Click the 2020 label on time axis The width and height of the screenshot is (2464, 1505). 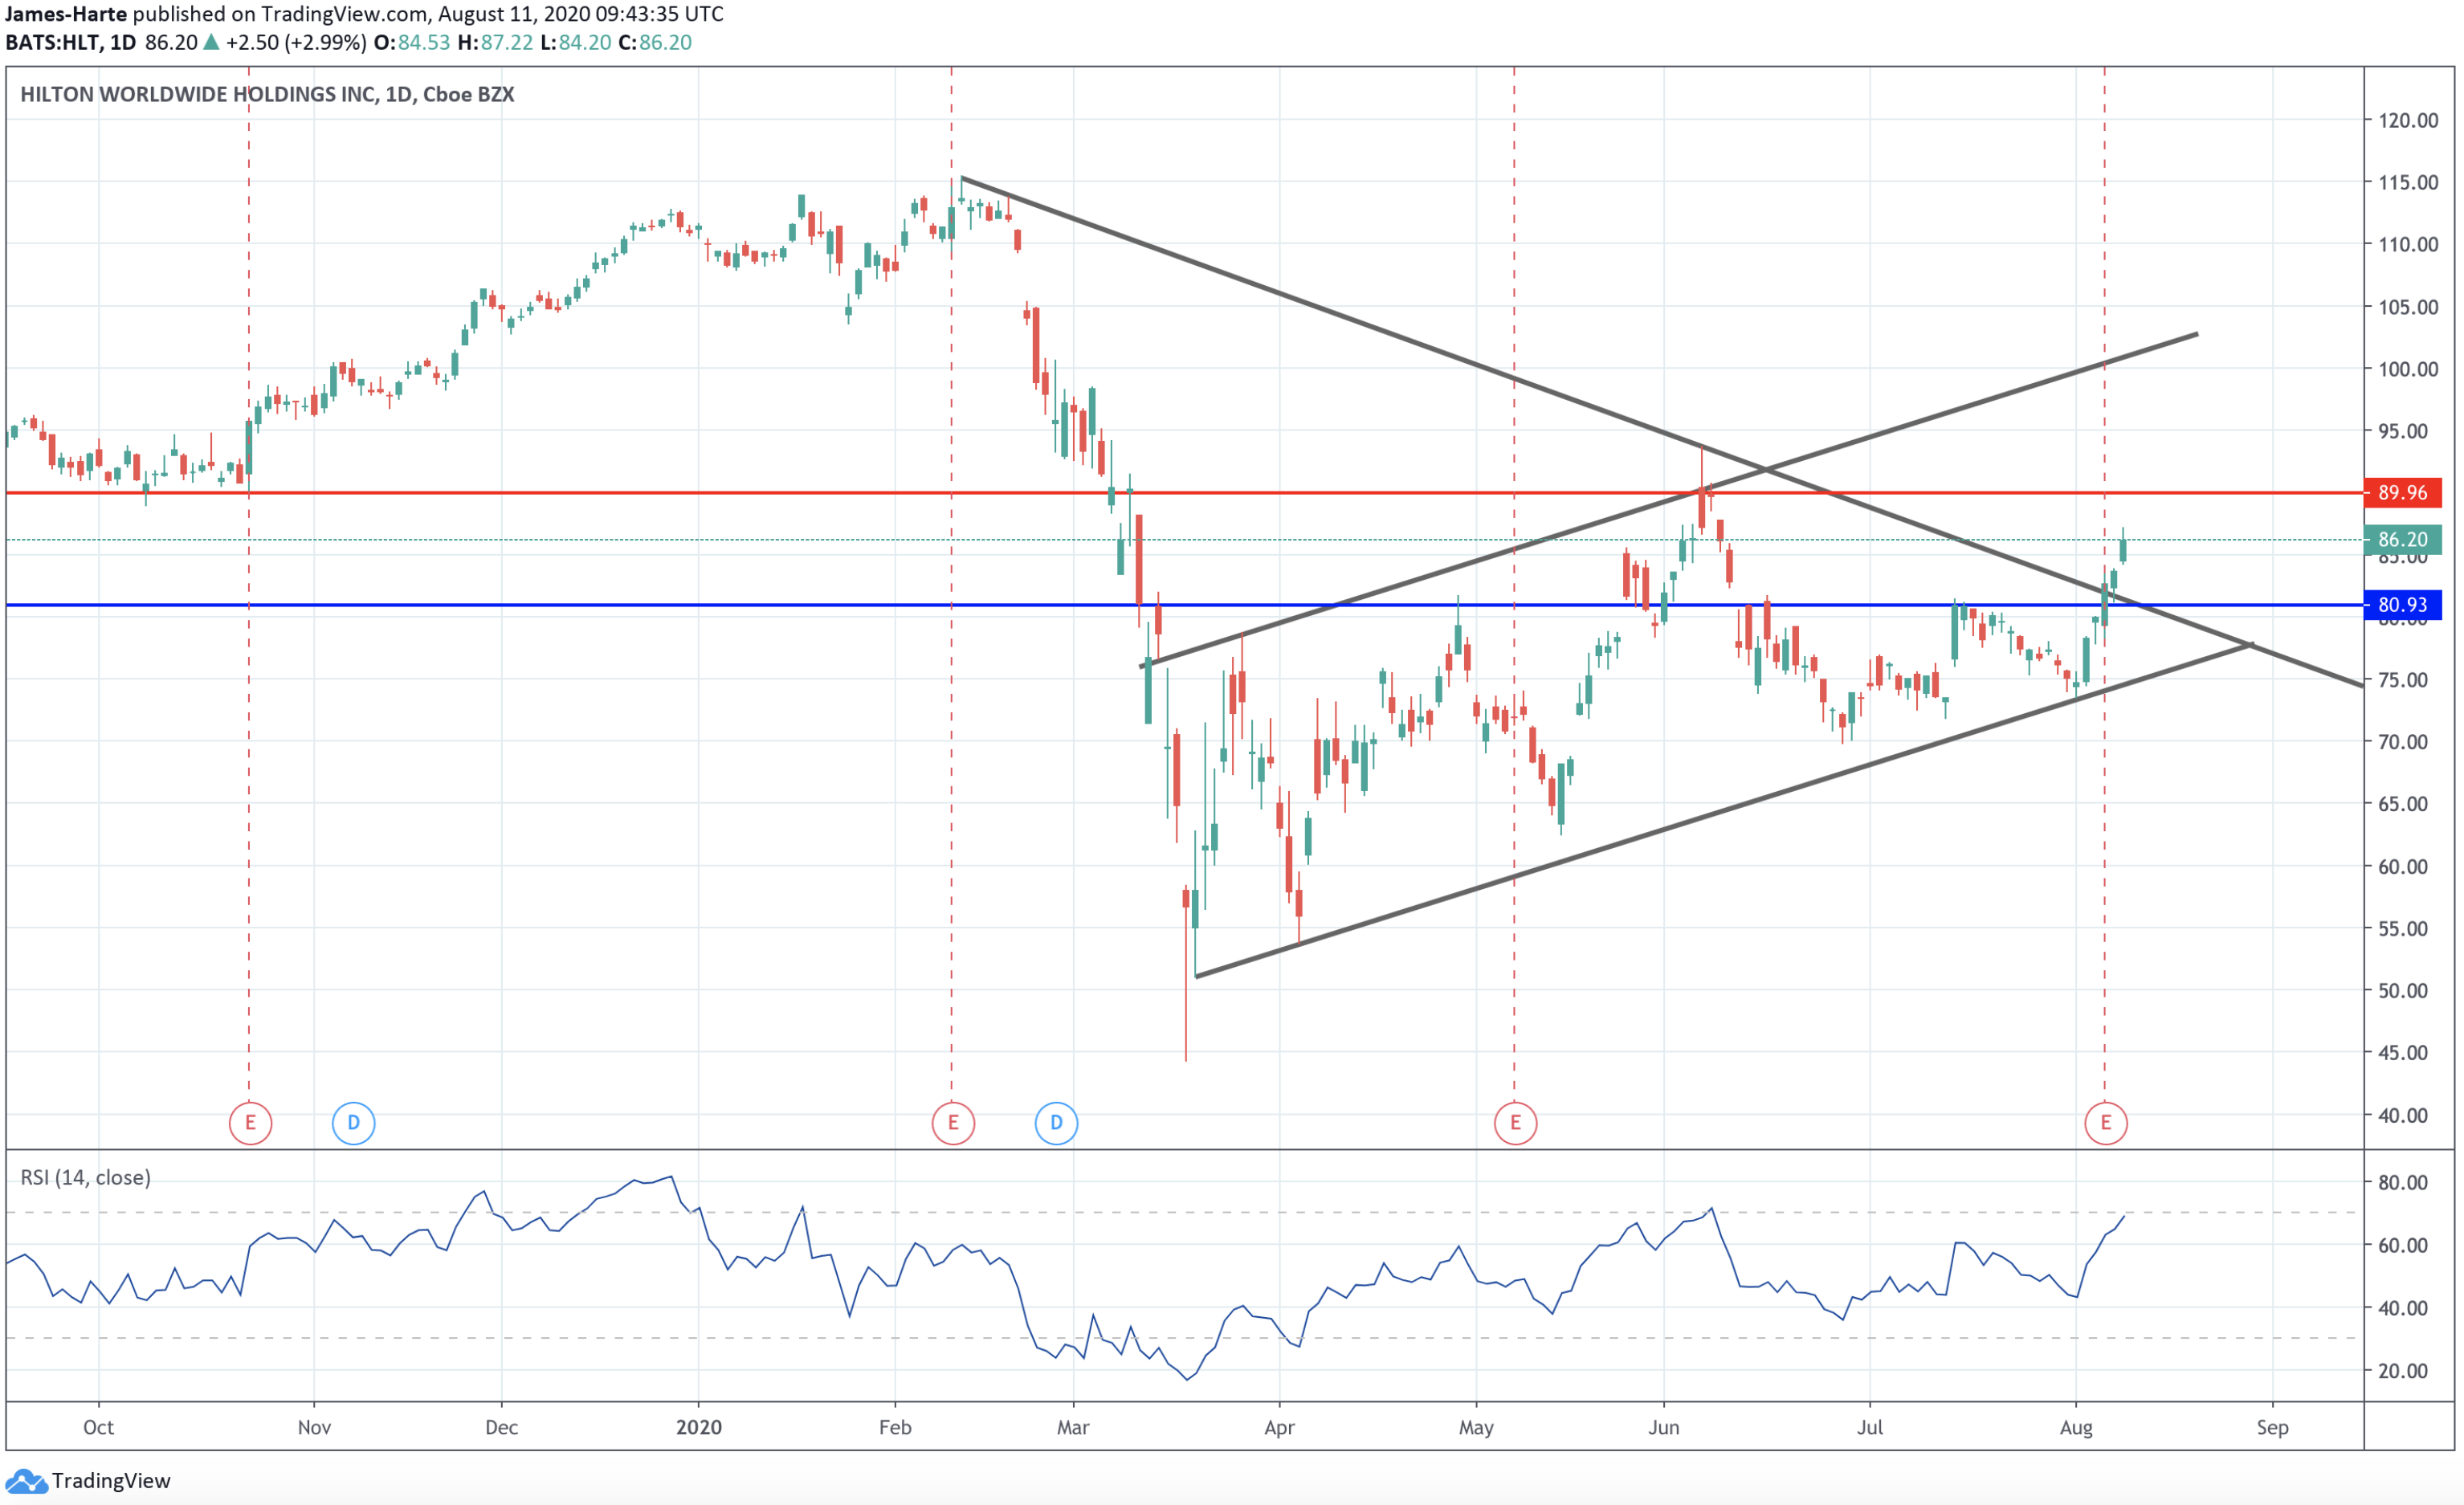point(698,1427)
